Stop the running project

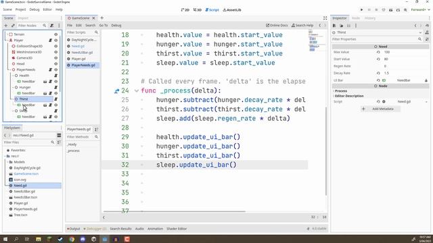pyautogui.click(x=376, y=10)
